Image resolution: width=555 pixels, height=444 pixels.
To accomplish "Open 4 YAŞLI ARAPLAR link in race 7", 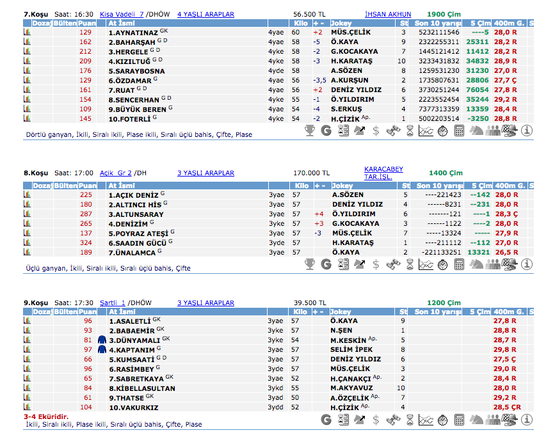I will point(205,14).
